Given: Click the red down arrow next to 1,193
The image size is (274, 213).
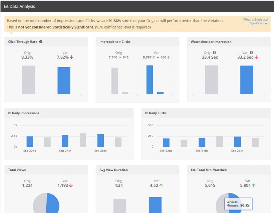Looking at the screenshot, I should tap(71, 186).
